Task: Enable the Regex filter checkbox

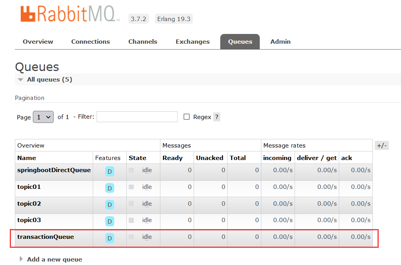Action: [x=187, y=116]
